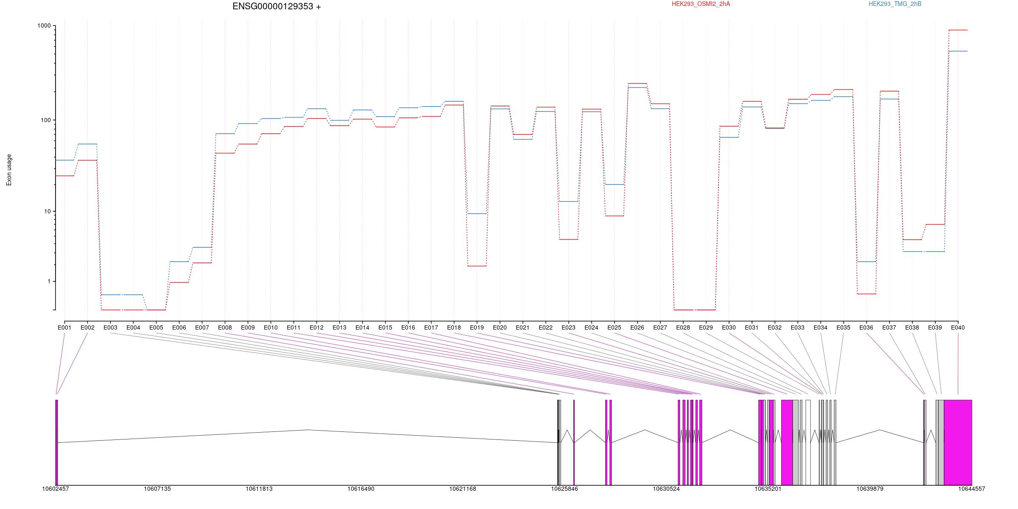
Task: Click exon label E003
Action: [x=110, y=327]
